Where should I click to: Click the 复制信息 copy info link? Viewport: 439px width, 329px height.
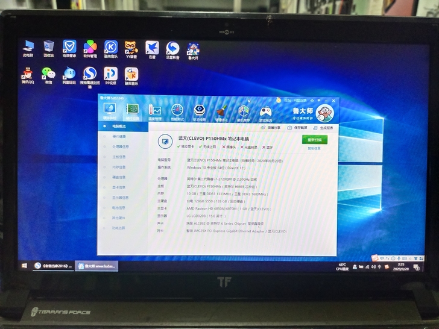pyautogui.click(x=314, y=148)
